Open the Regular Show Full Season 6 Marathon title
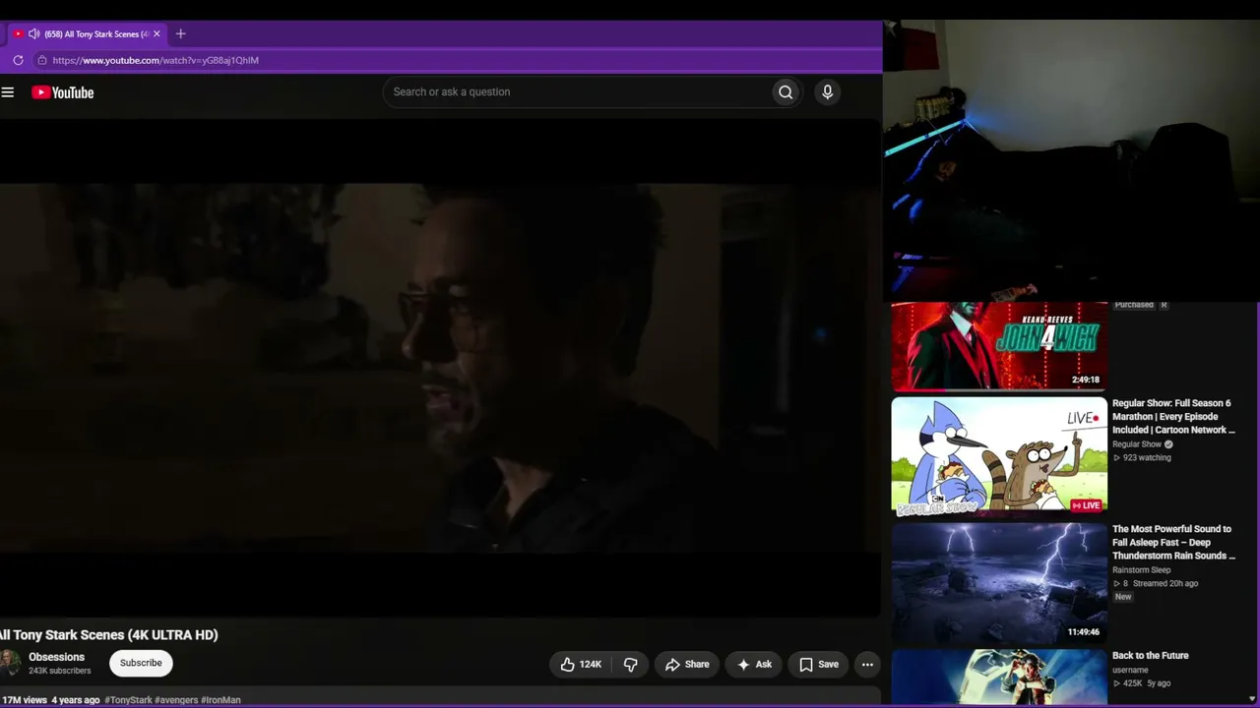The image size is (1260, 708). (1173, 417)
